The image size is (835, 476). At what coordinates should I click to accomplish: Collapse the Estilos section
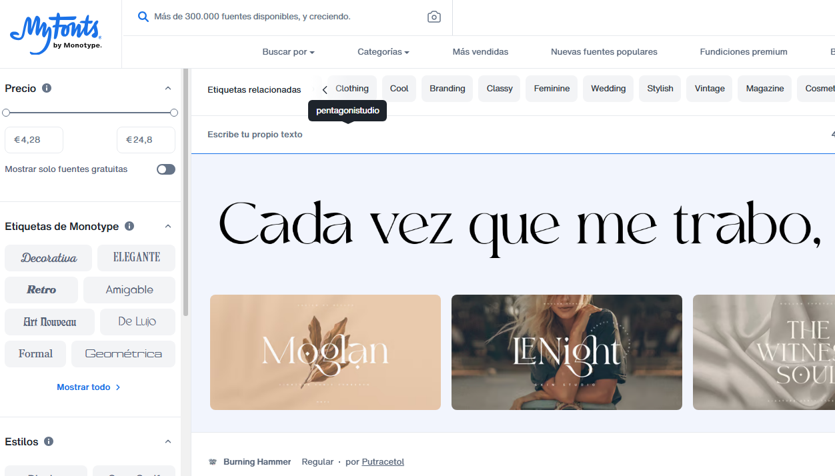(168, 441)
